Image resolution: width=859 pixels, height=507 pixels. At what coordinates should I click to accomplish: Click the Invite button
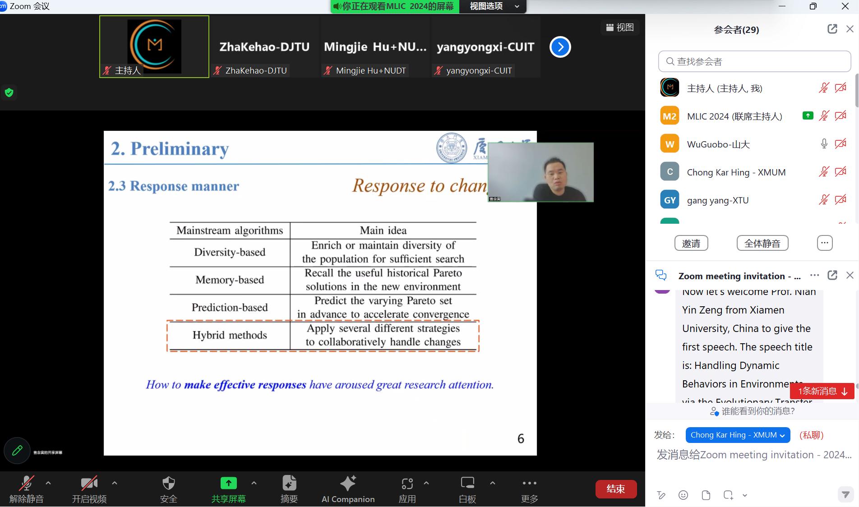tap(691, 243)
